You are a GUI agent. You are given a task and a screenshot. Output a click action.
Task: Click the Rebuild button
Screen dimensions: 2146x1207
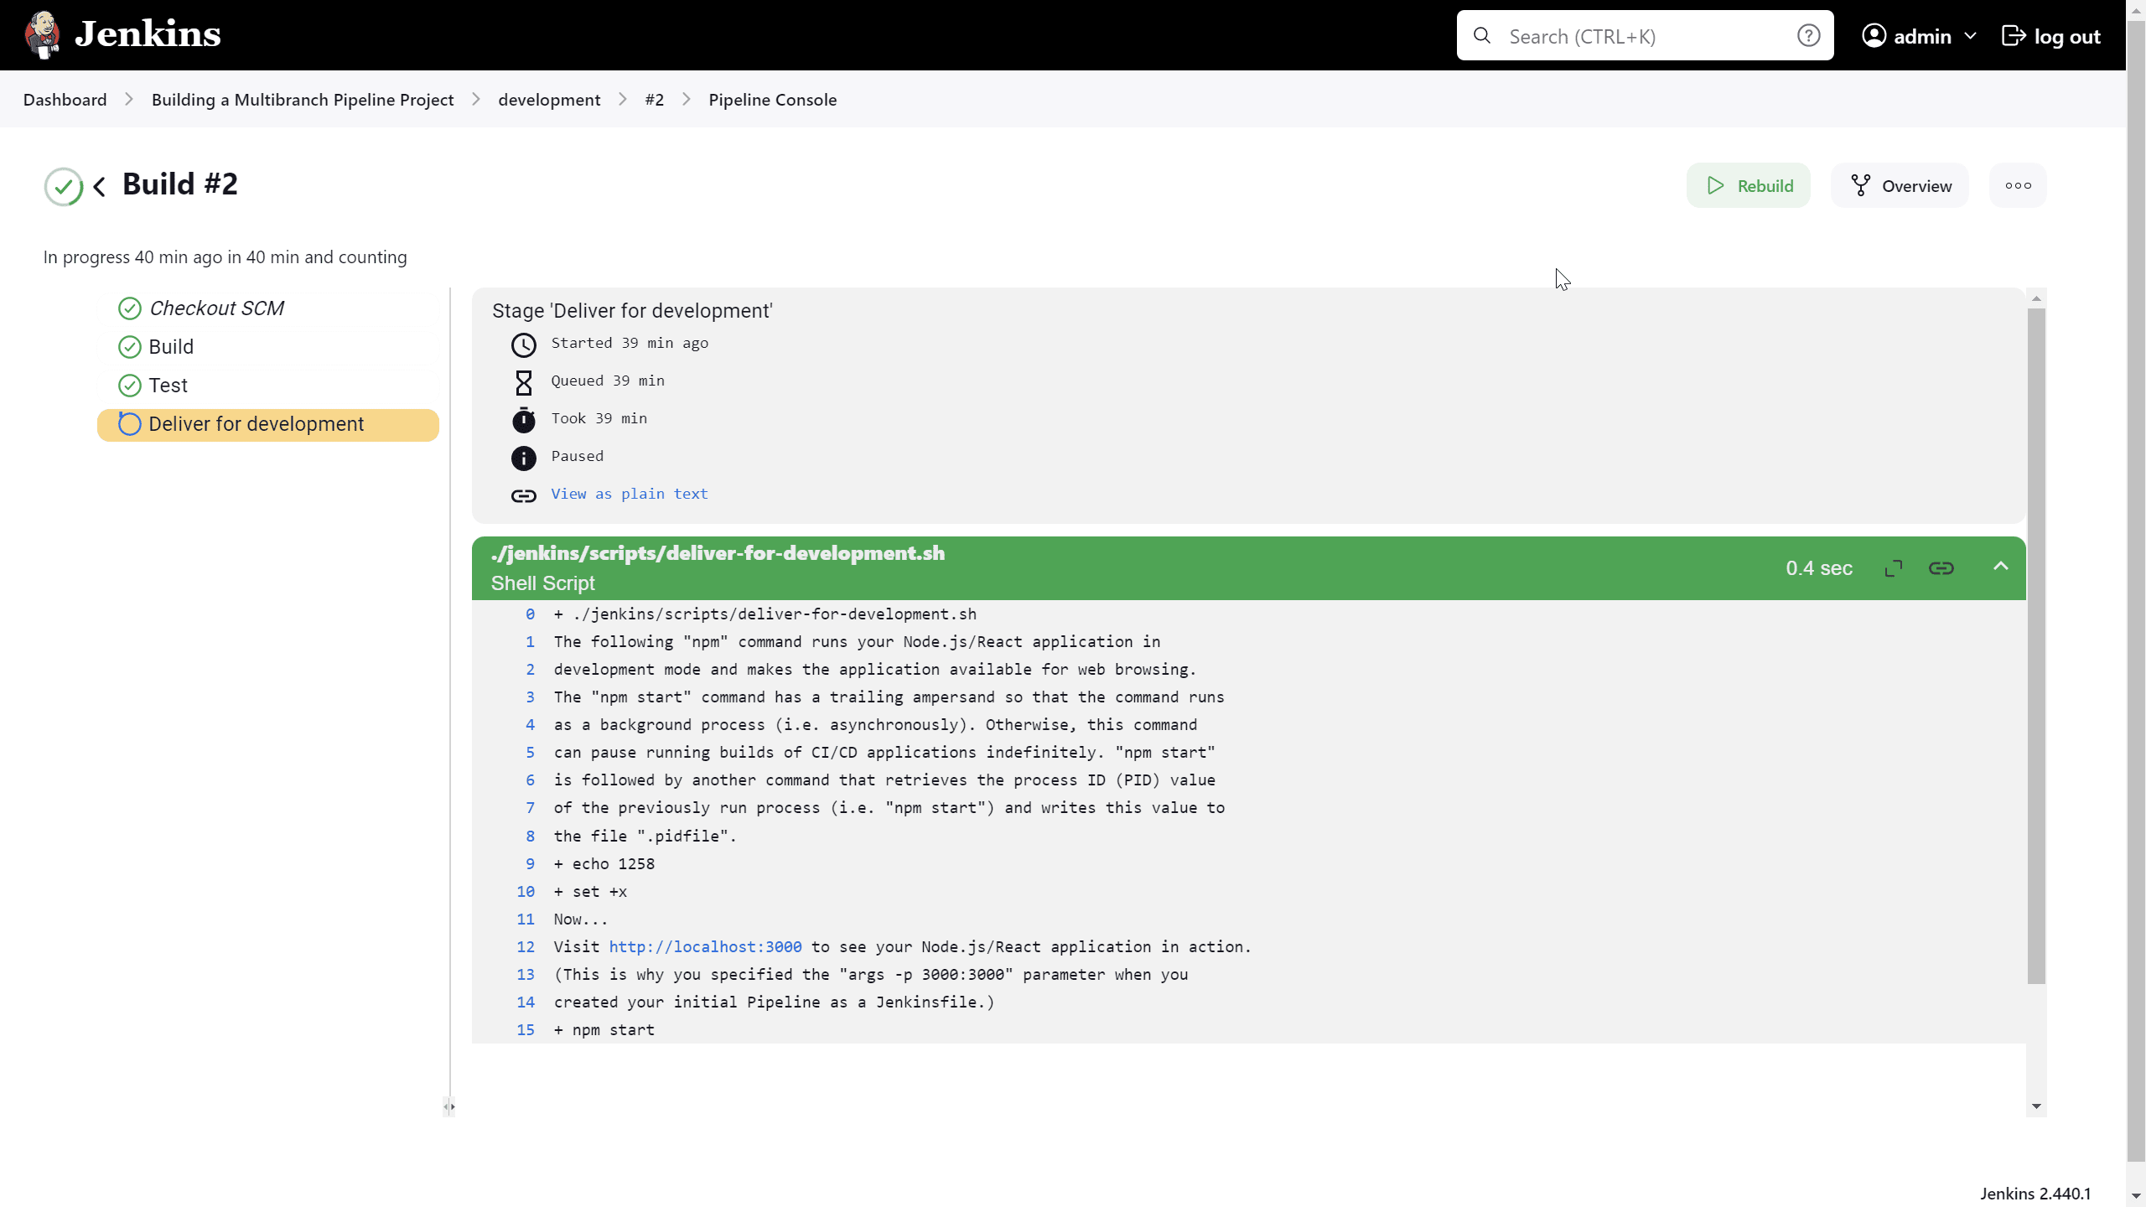pos(1749,184)
